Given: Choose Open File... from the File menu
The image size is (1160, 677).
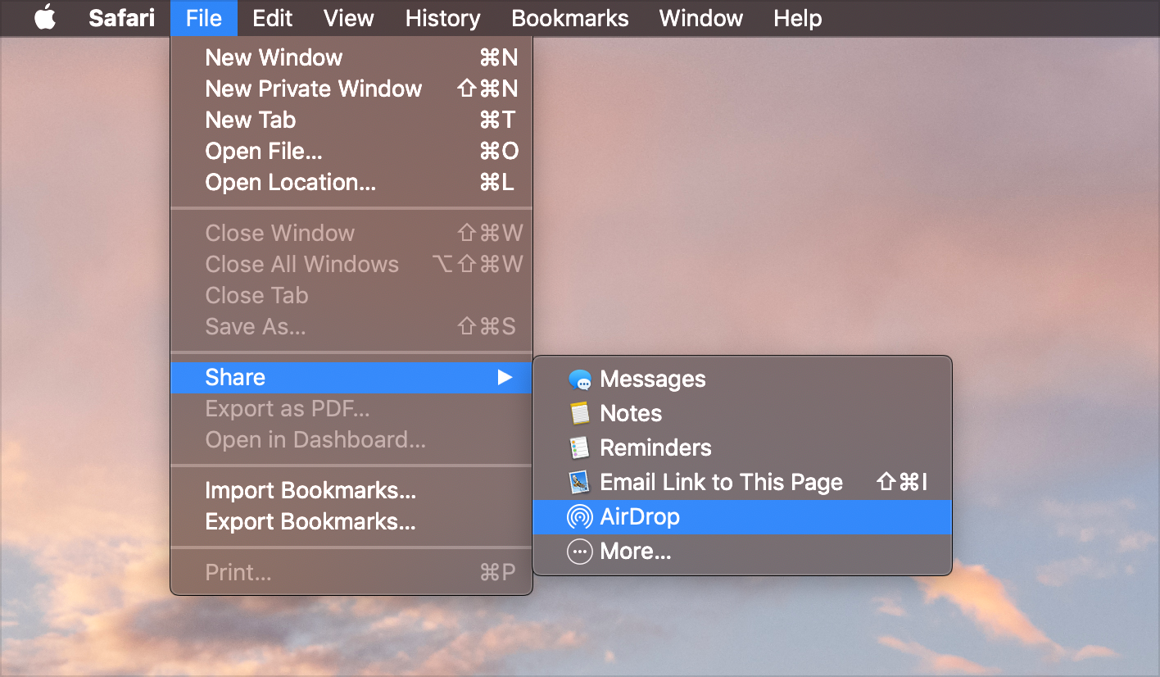Looking at the screenshot, I should click(264, 151).
